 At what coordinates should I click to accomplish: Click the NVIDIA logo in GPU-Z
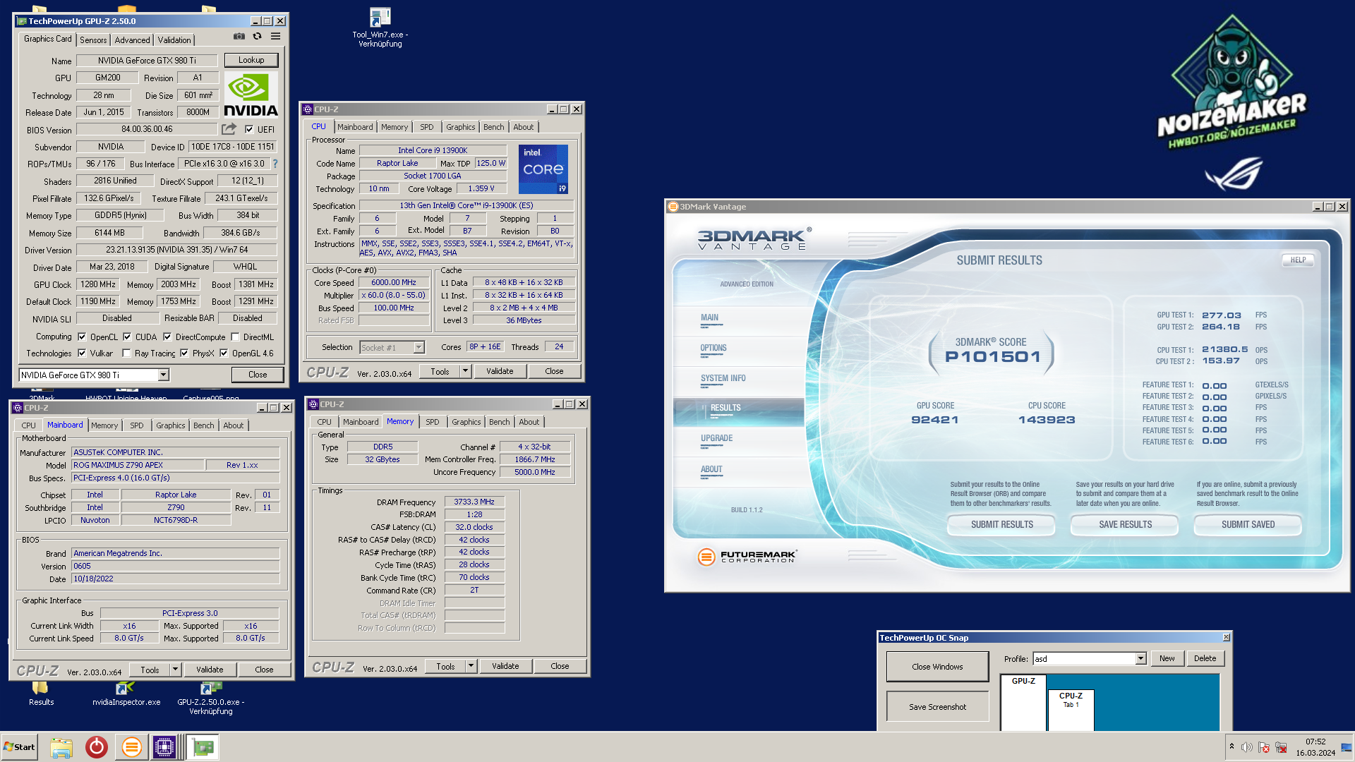[251, 95]
